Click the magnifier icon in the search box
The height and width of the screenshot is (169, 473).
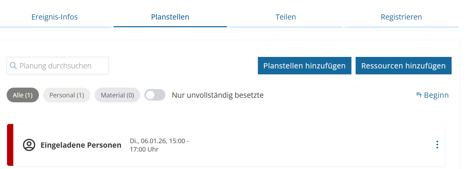(13, 66)
